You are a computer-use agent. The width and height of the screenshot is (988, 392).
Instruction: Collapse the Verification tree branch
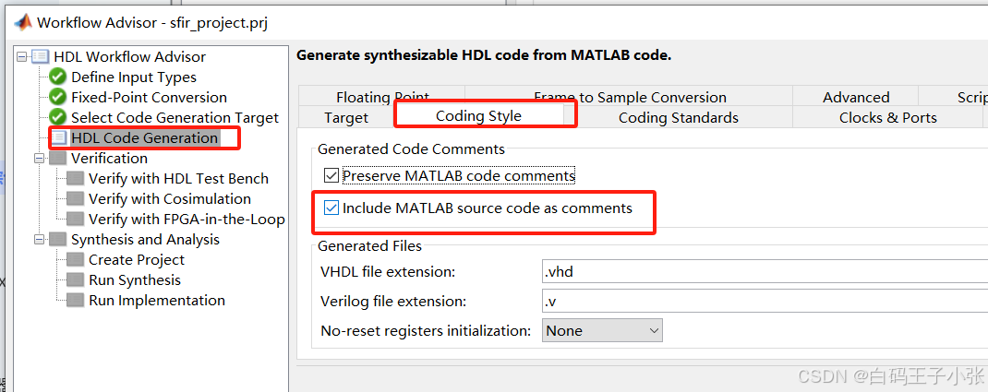(40, 159)
